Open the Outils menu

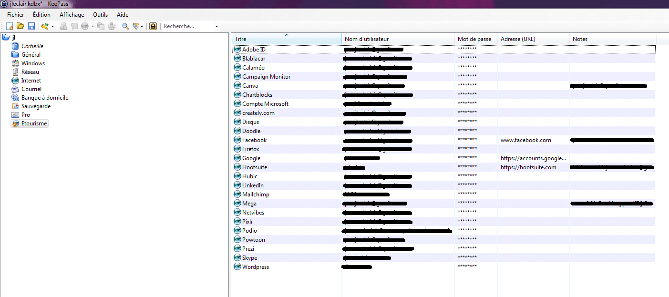pyautogui.click(x=101, y=15)
